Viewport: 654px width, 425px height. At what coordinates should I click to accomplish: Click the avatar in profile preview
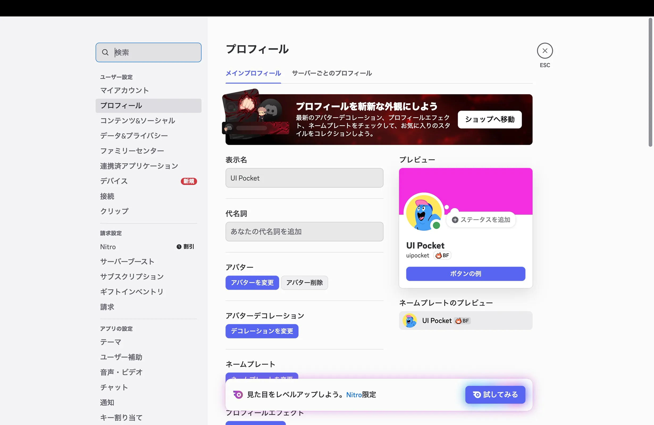pyautogui.click(x=424, y=213)
